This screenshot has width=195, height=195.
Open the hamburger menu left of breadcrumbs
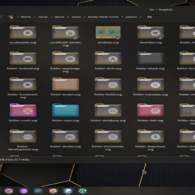click(x=1, y=17)
